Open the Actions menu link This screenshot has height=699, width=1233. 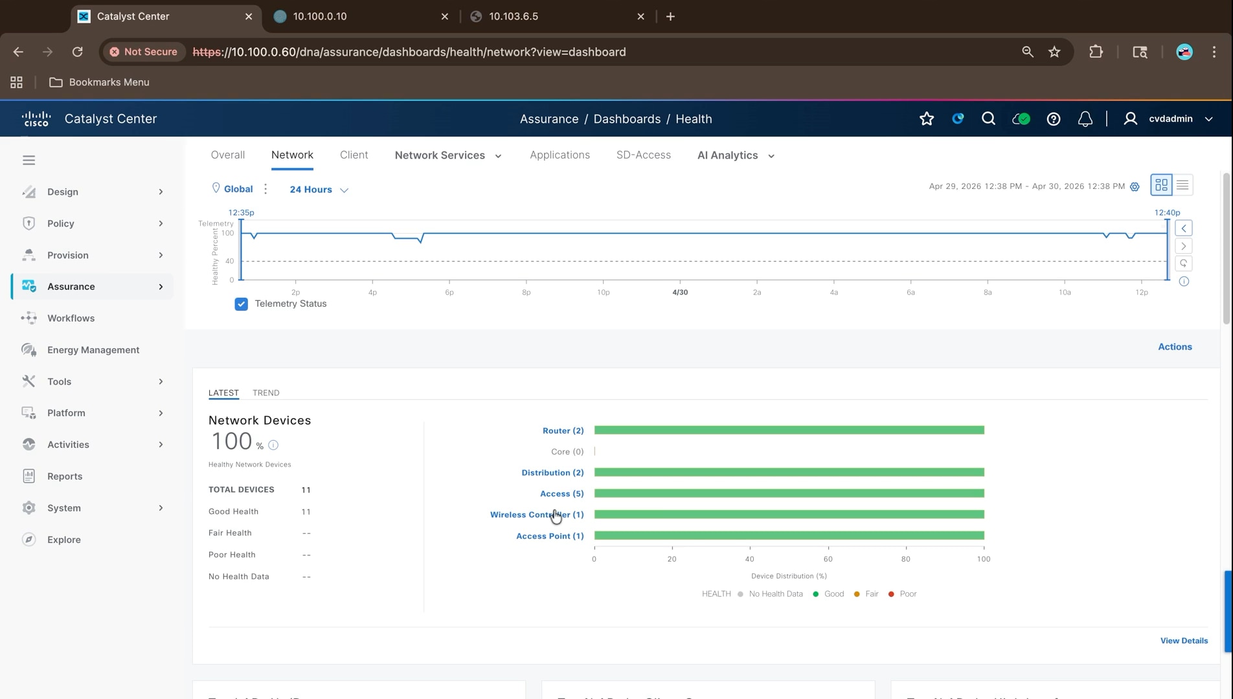pyautogui.click(x=1175, y=347)
